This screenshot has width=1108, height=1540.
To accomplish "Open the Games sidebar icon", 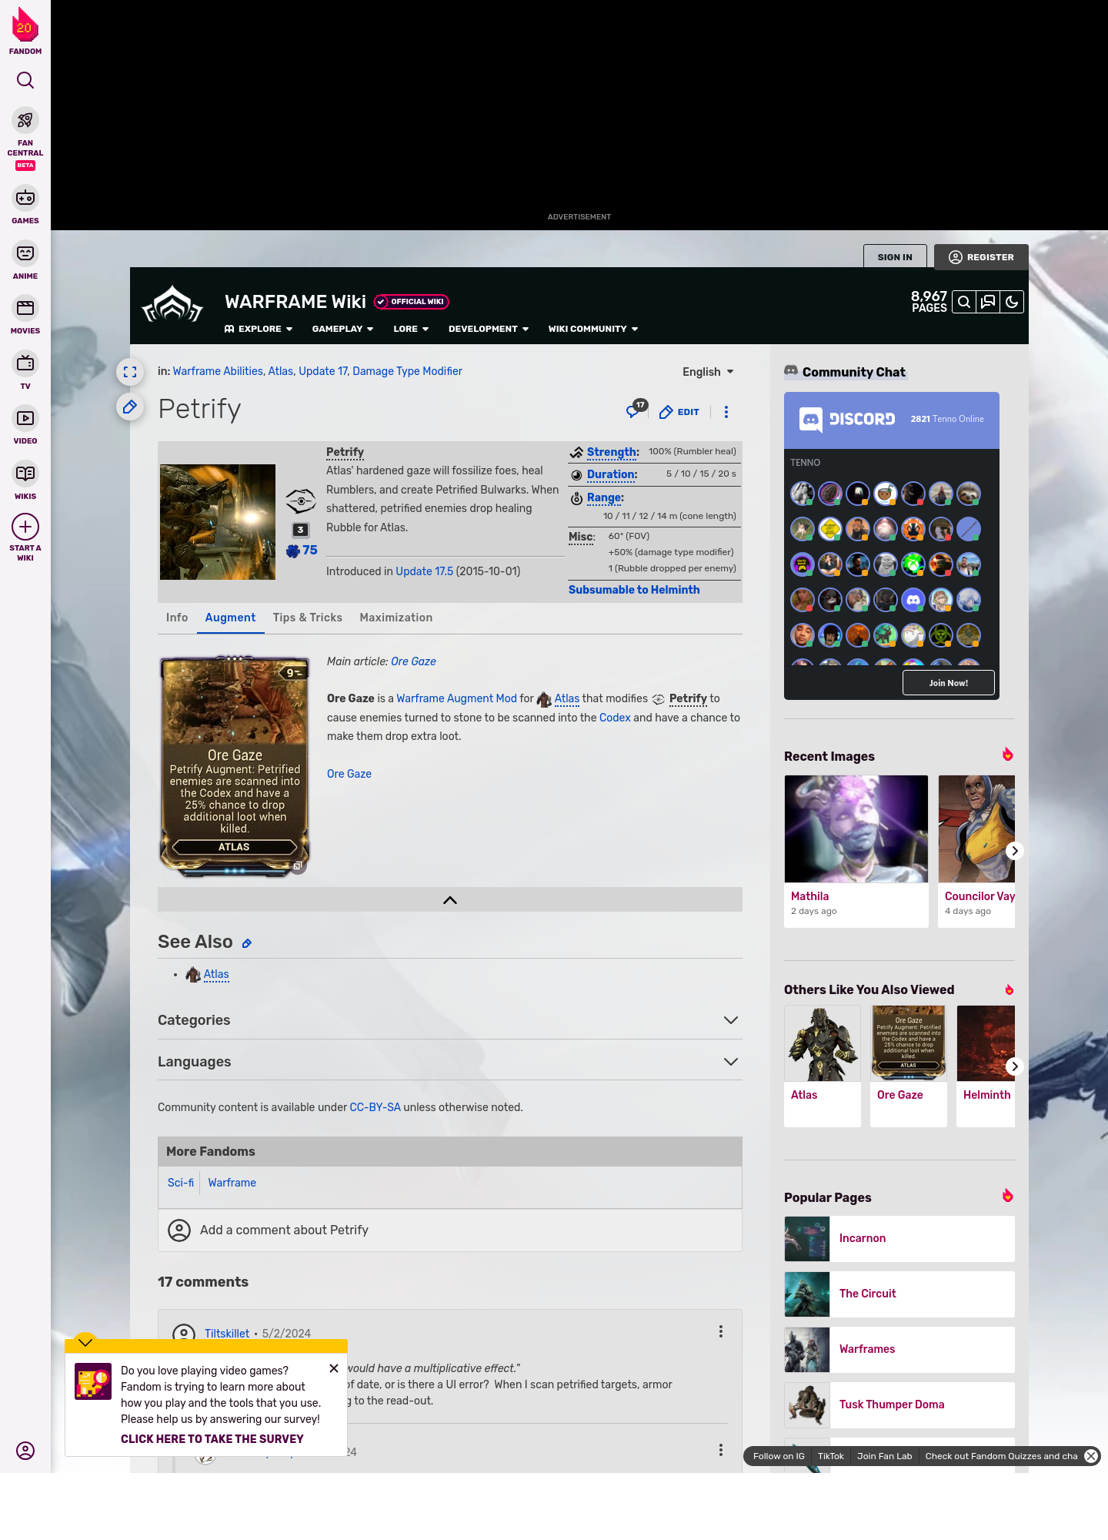I will [x=25, y=199].
